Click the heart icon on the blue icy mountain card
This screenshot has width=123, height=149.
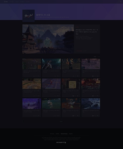[x=97, y=116]
